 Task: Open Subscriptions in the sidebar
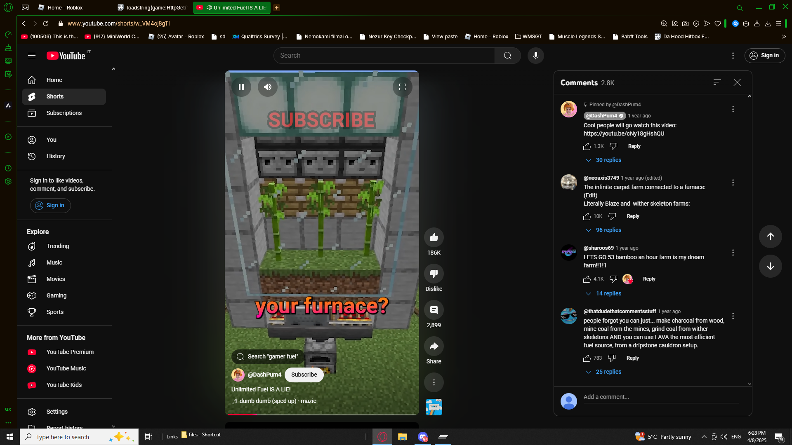click(x=64, y=113)
